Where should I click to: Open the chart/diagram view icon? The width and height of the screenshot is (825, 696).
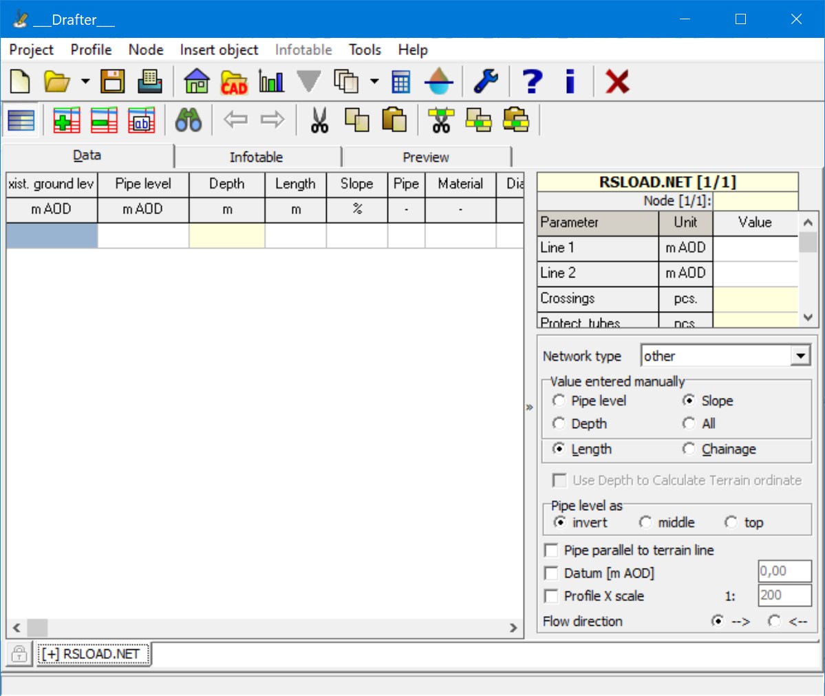point(270,82)
